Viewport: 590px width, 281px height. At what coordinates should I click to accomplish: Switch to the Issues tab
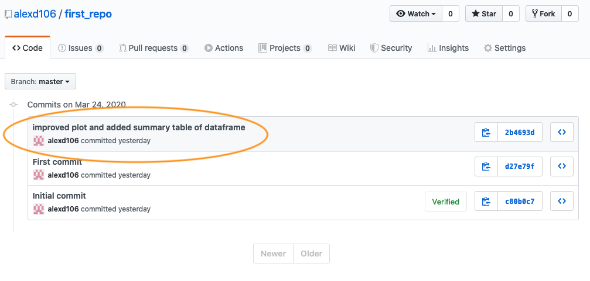(x=81, y=48)
